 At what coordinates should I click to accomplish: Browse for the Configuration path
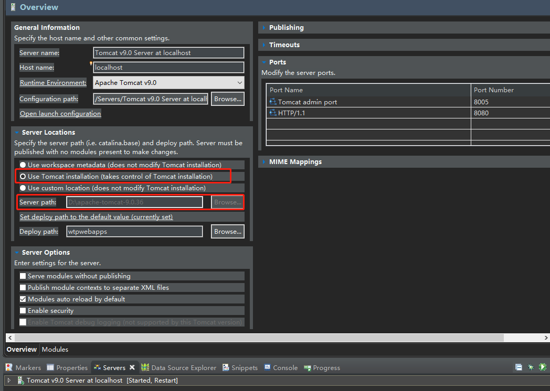pos(228,99)
